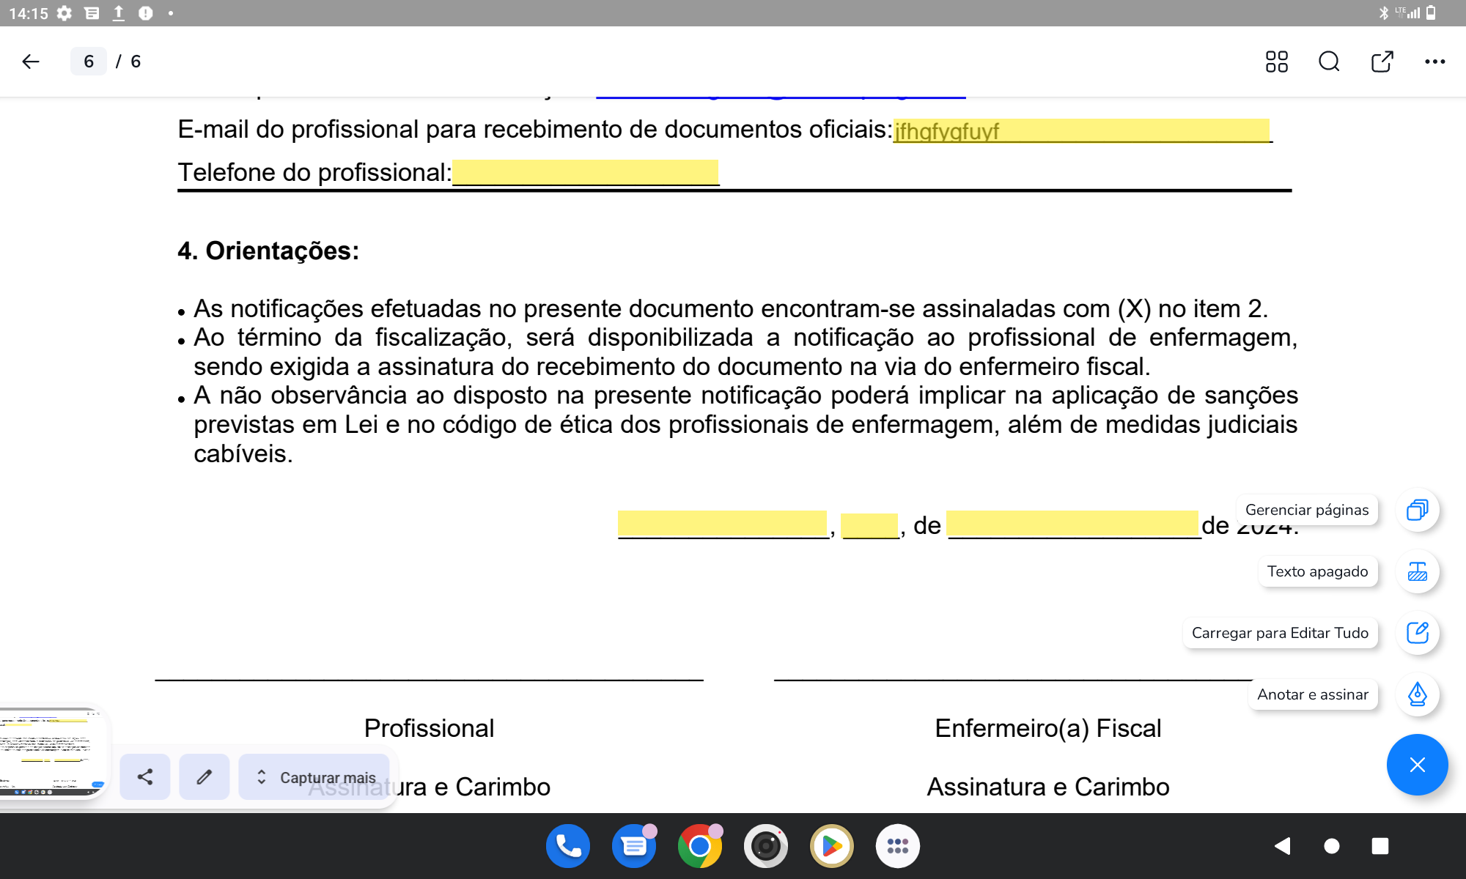Click the Carregar para Editar Tudo icon
This screenshot has height=879, width=1466.
[1418, 633]
